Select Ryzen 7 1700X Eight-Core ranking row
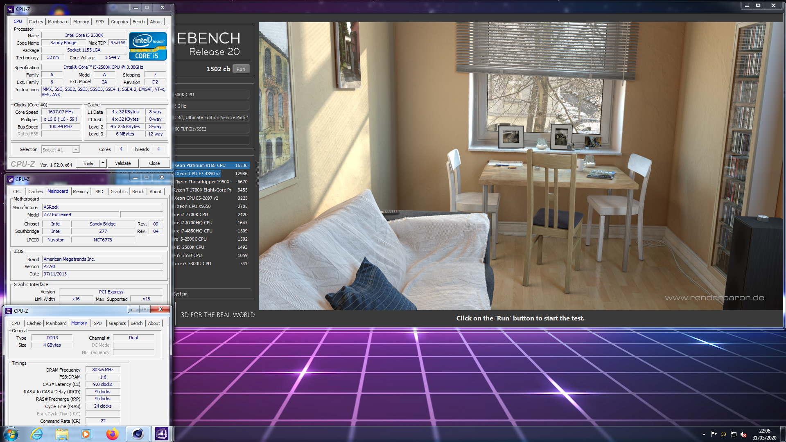This screenshot has width=786, height=442. tap(212, 190)
